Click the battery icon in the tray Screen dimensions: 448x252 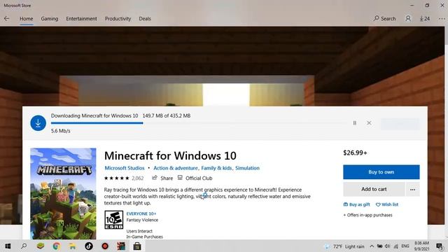point(379,246)
